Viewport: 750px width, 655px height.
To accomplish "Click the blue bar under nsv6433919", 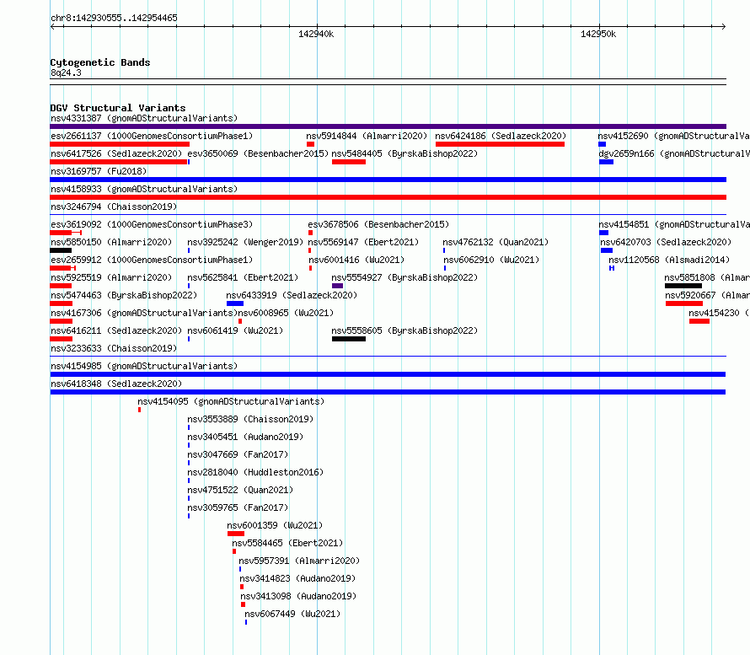I will (235, 303).
